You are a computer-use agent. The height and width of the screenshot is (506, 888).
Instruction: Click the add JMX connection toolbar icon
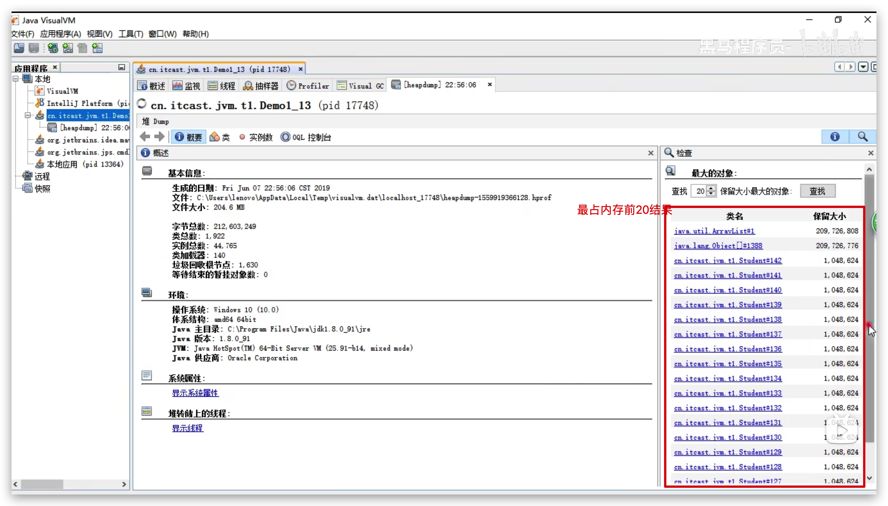67,48
